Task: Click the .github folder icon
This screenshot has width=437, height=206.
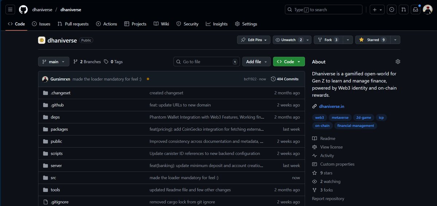Action: coord(46,105)
